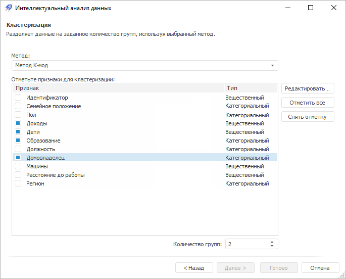Sort by the Тип column header

[251, 88]
